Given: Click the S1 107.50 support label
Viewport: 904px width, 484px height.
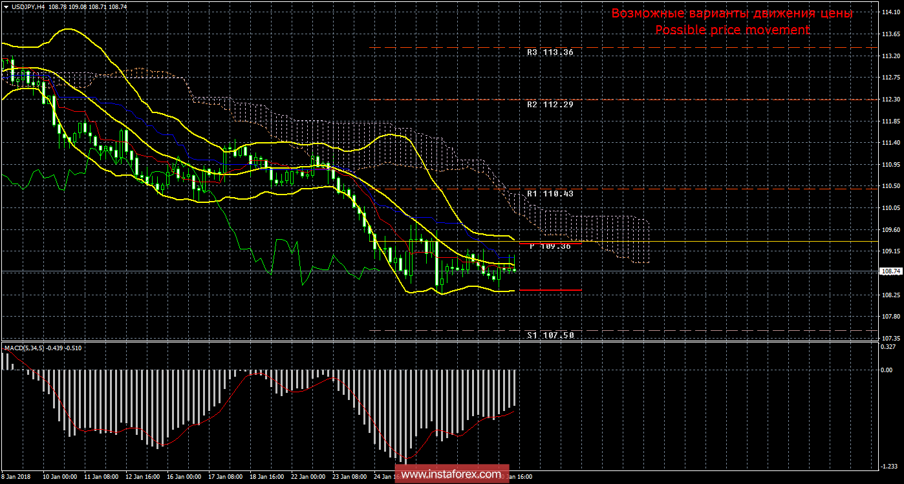Looking at the screenshot, I should (550, 335).
